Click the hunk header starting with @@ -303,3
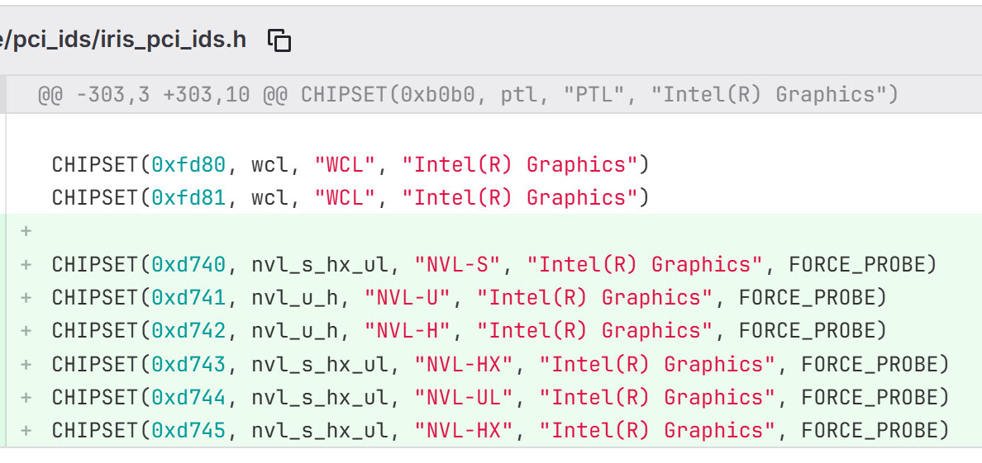Image resolution: width=982 pixels, height=463 pixels. (x=467, y=95)
